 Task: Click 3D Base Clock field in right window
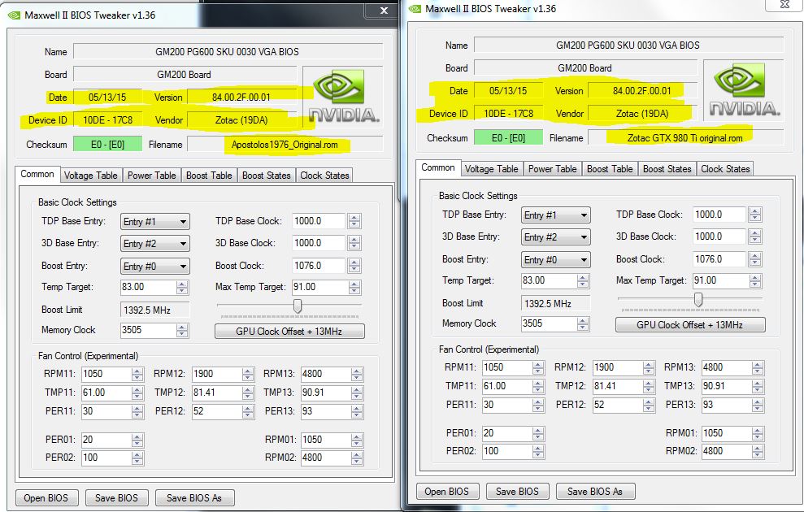tap(720, 236)
